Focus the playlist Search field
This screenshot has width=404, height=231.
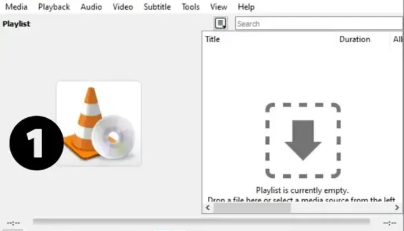[x=317, y=24]
